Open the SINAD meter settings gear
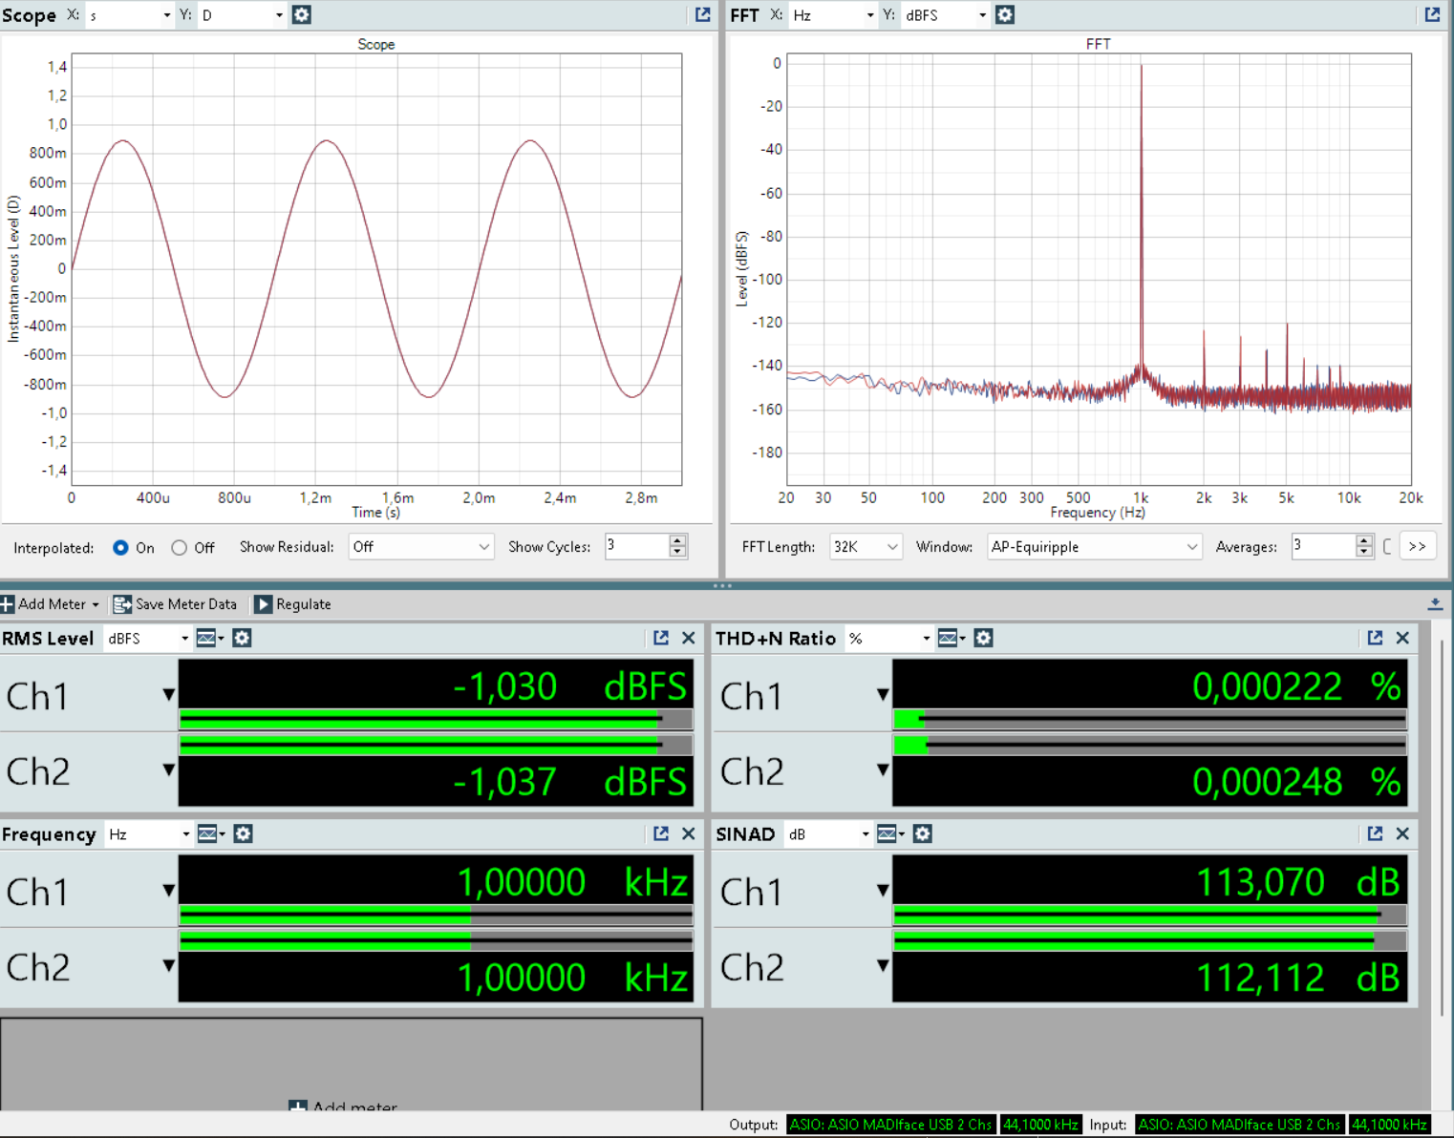Image resolution: width=1454 pixels, height=1138 pixels. coord(922,833)
